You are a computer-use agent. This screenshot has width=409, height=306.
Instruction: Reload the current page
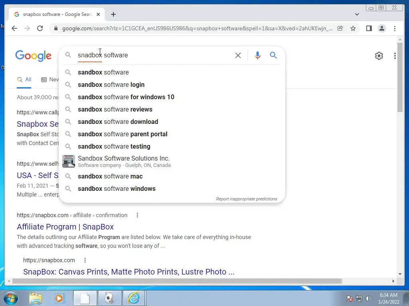pyautogui.click(x=40, y=28)
